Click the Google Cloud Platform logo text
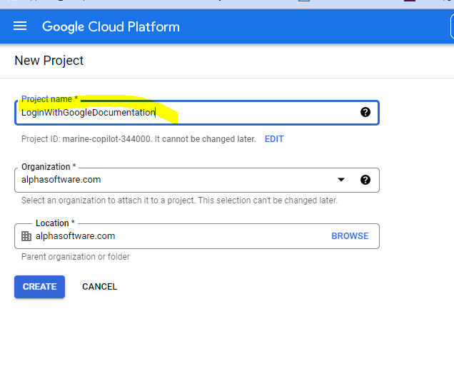The width and height of the screenshot is (454, 371). [111, 27]
